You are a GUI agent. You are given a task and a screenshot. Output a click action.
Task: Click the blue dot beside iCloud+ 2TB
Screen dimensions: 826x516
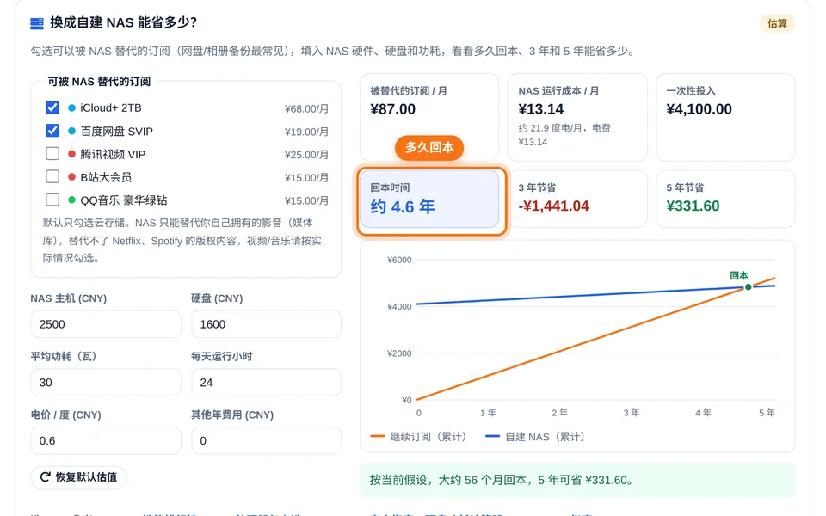pyautogui.click(x=71, y=108)
